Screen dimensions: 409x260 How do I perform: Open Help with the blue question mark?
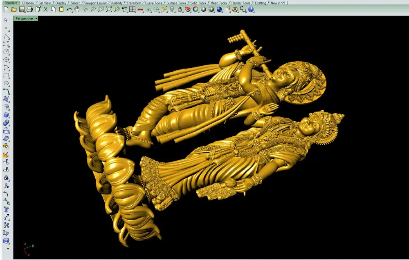[x=251, y=10]
